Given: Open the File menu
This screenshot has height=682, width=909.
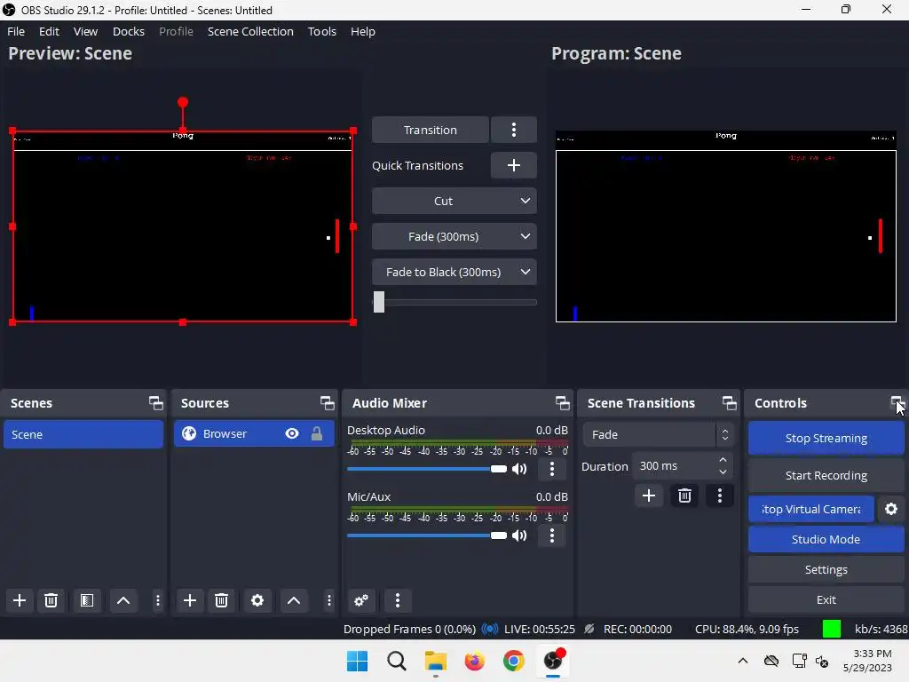Looking at the screenshot, I should 16,31.
